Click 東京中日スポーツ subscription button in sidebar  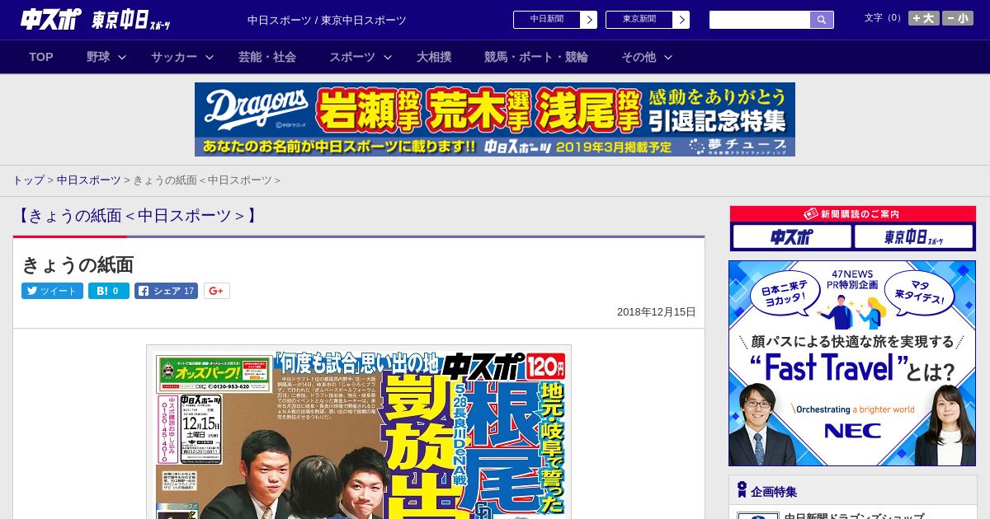913,237
